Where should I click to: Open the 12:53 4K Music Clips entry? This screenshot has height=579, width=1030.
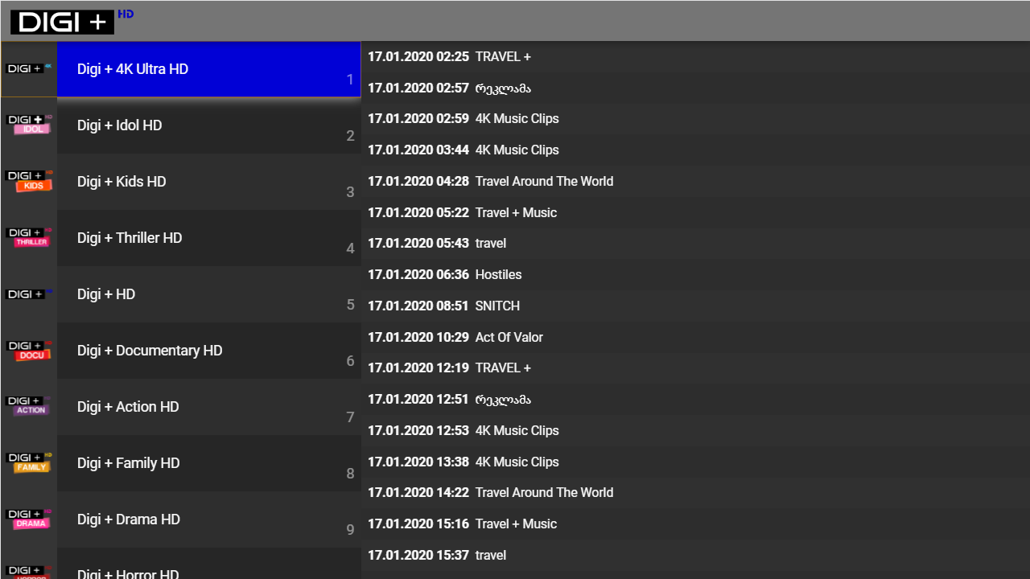point(695,430)
